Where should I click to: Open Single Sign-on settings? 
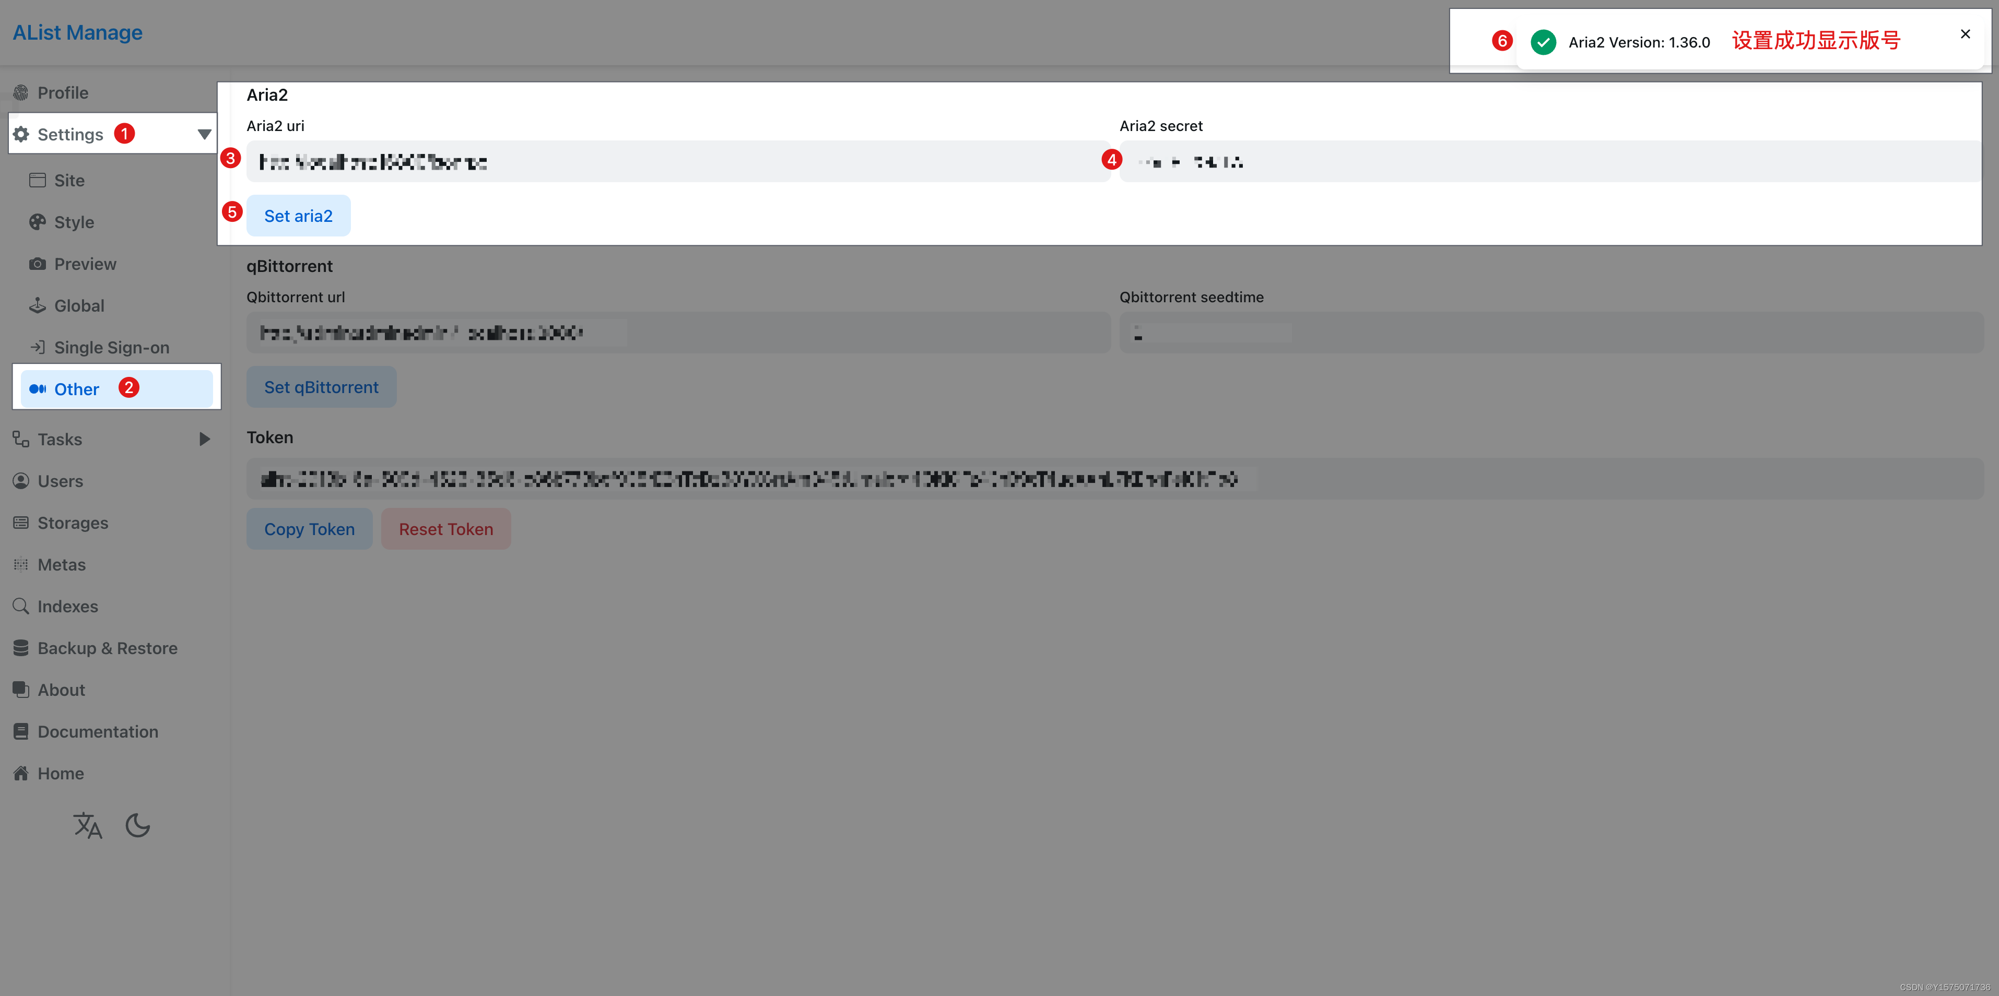tap(111, 348)
